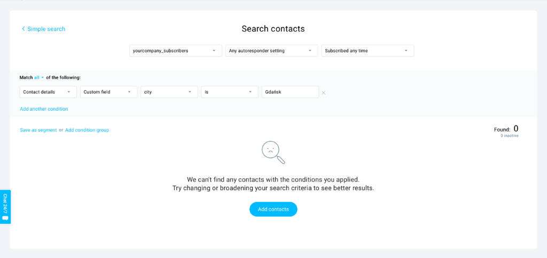Open the yourcompany_subscribers list dropdown

click(176, 51)
